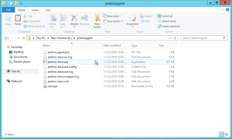Click the jenkinsagent breadcrumb in address bar
232x139 pixels.
click(85, 38)
